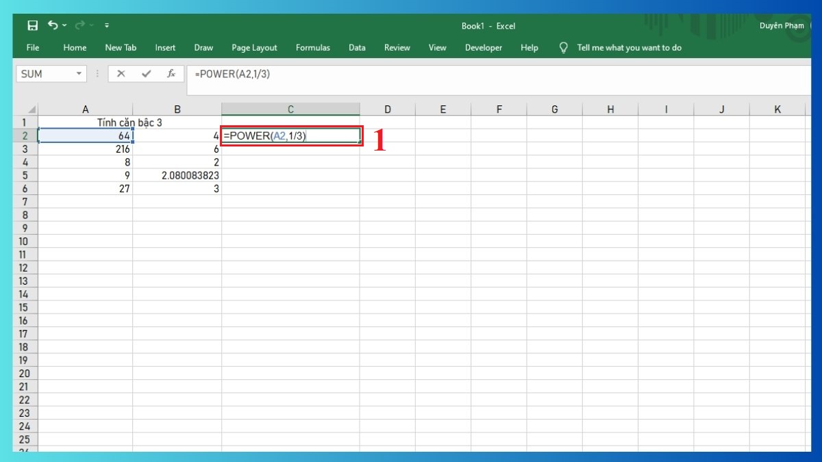Click the Insert Function (fx) icon
This screenshot has width=822, height=462.
point(171,73)
